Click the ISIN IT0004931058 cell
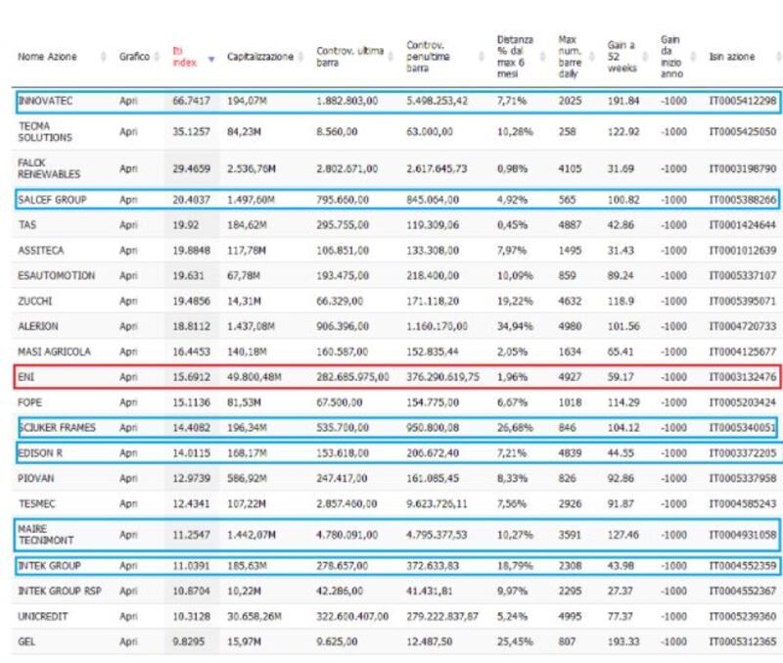 pos(743,535)
